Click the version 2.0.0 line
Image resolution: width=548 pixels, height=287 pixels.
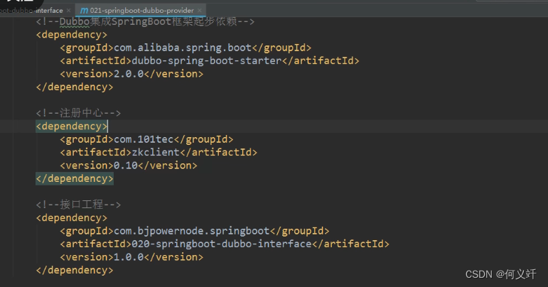pyautogui.click(x=131, y=74)
